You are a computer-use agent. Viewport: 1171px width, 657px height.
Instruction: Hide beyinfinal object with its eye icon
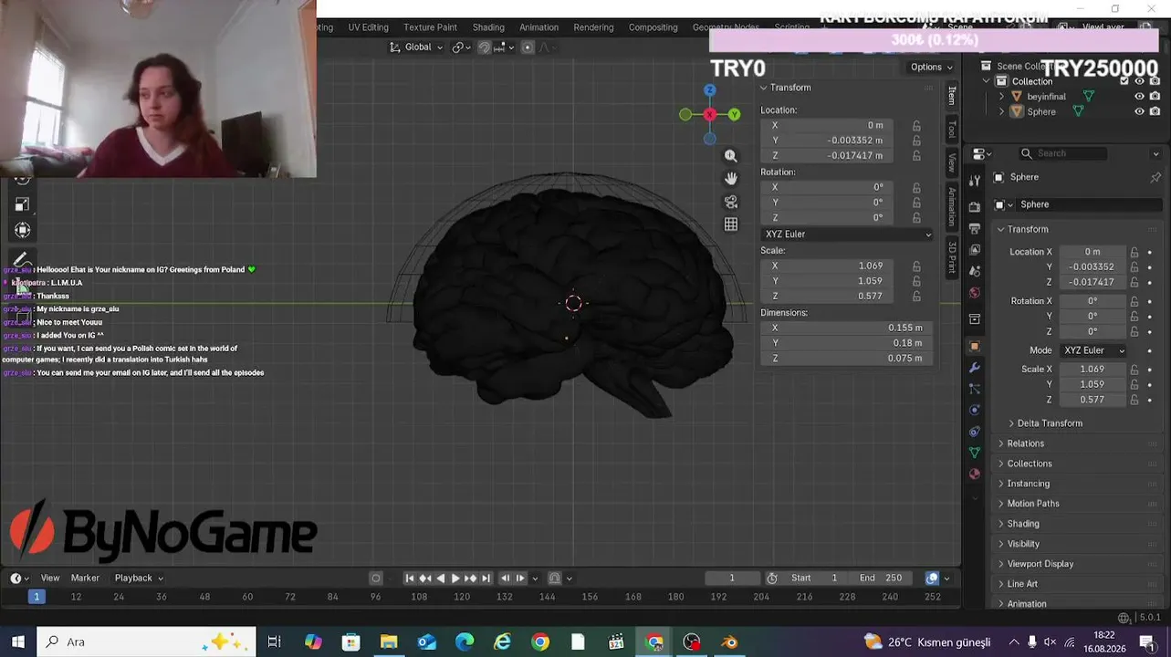[1139, 96]
